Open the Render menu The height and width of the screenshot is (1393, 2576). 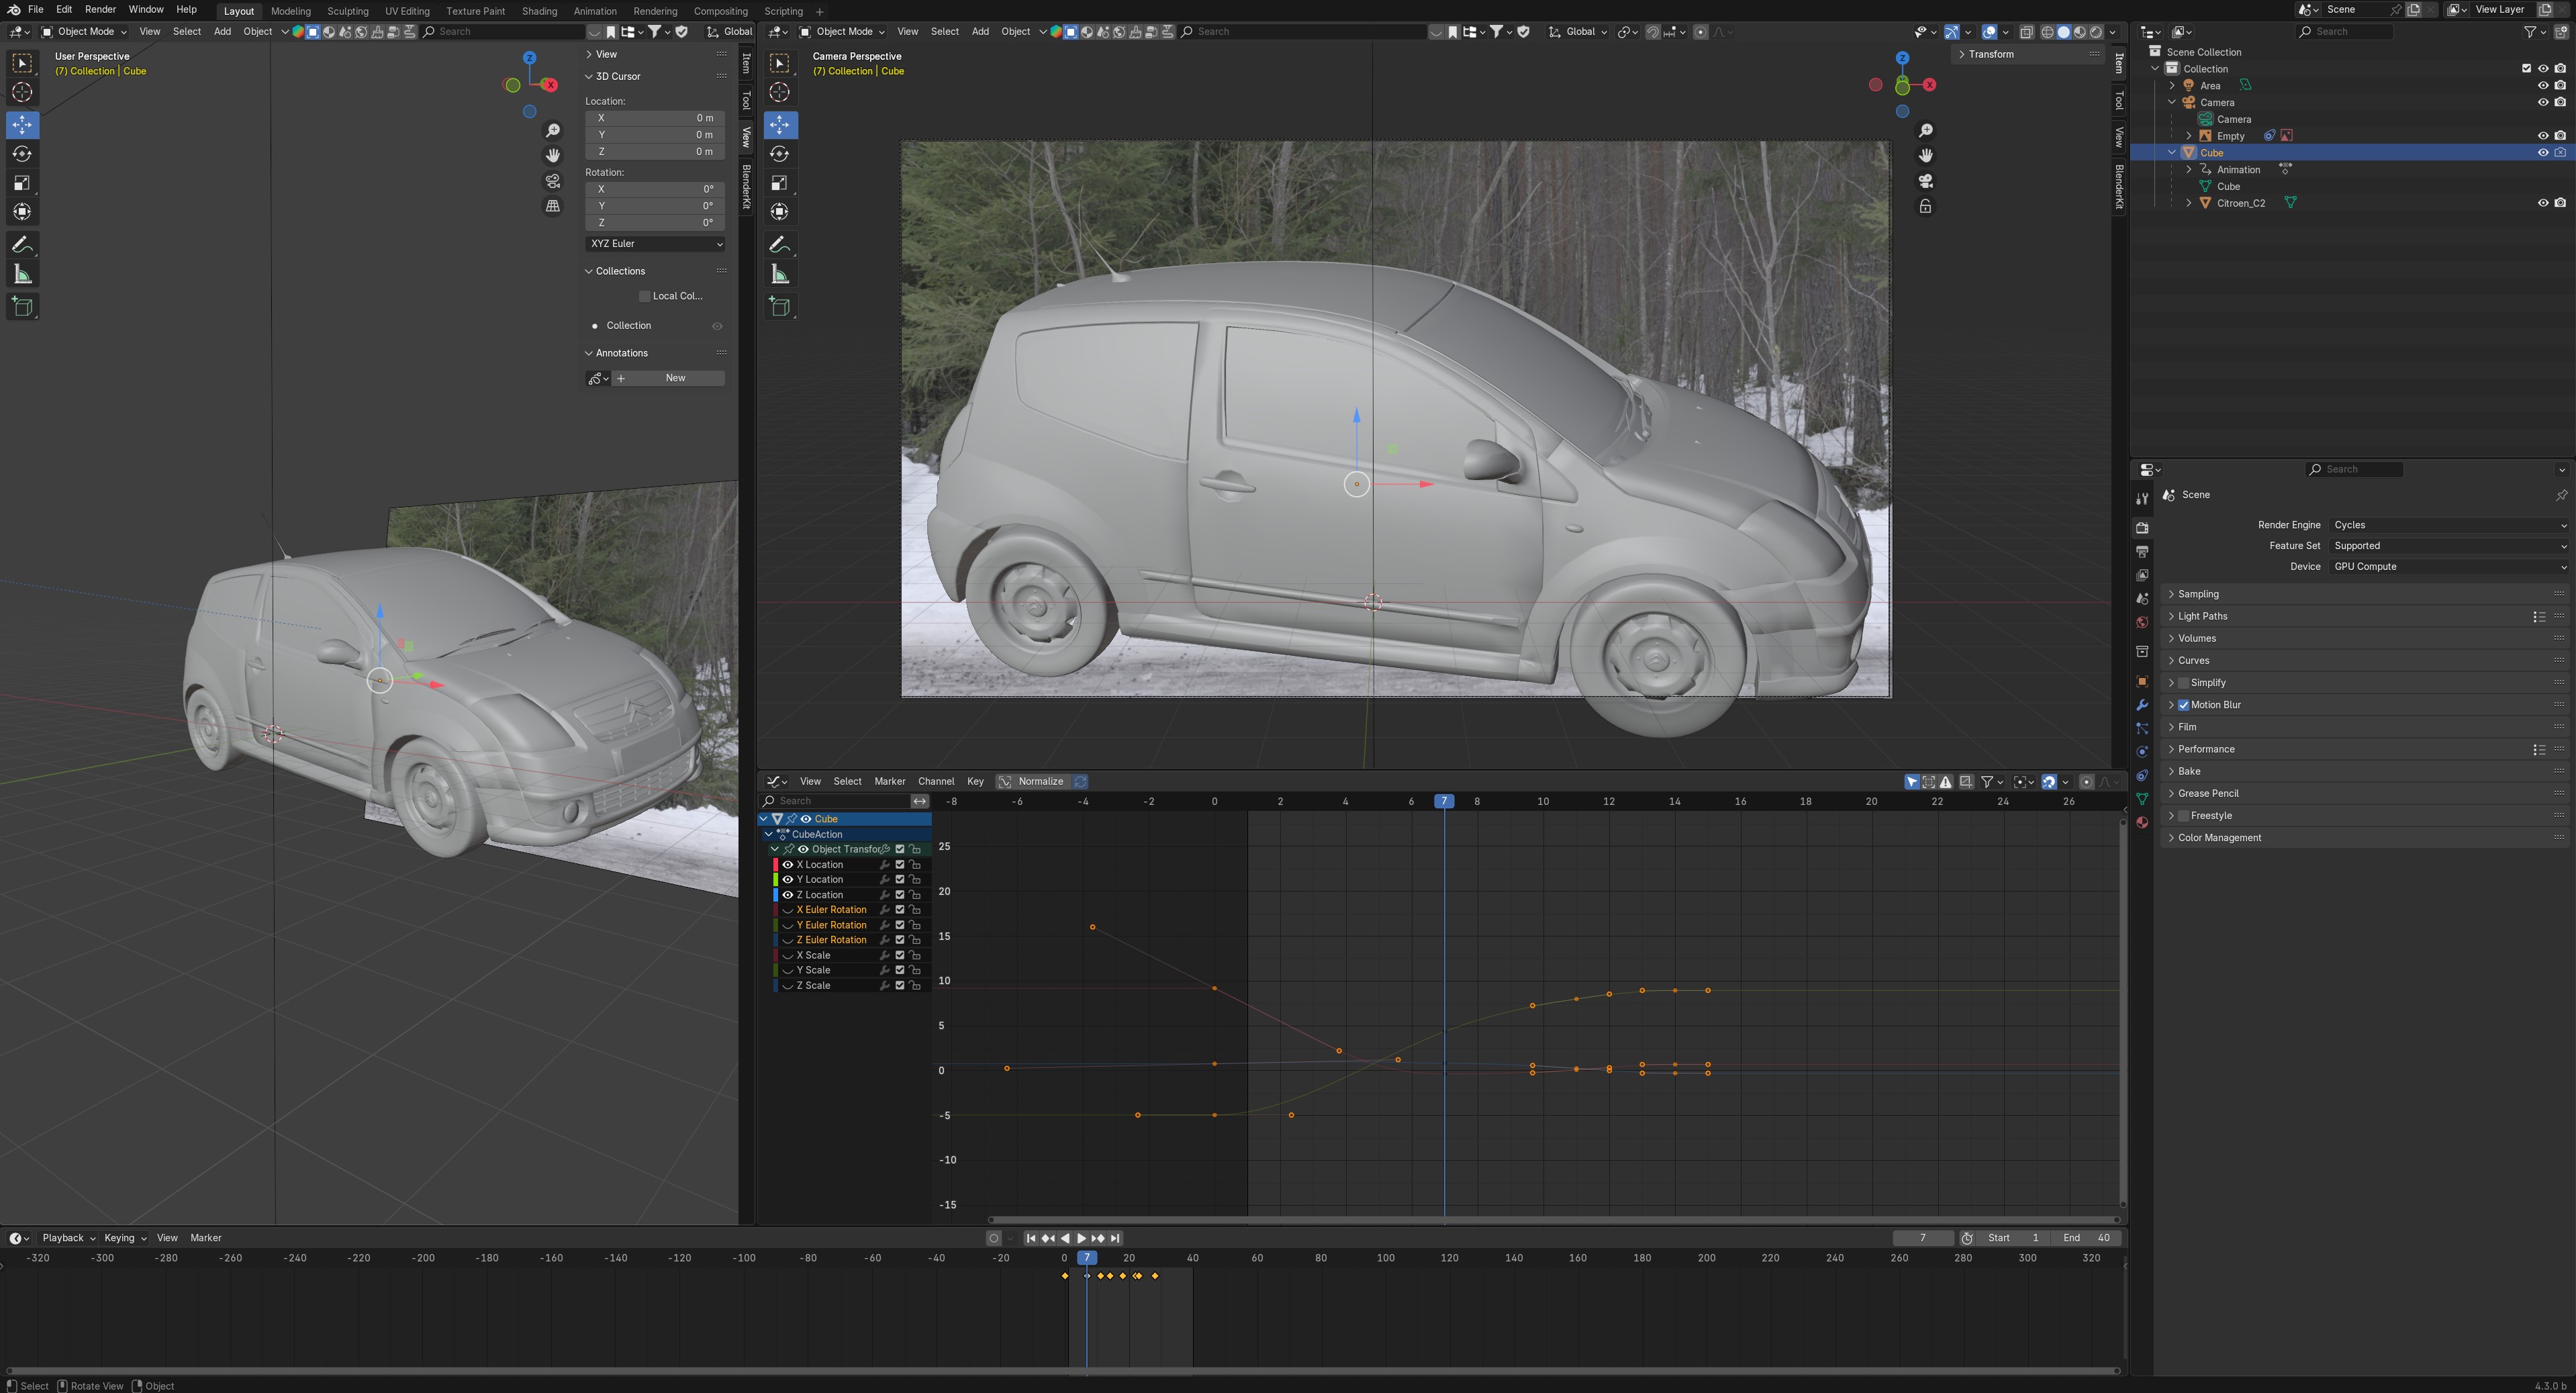click(100, 9)
